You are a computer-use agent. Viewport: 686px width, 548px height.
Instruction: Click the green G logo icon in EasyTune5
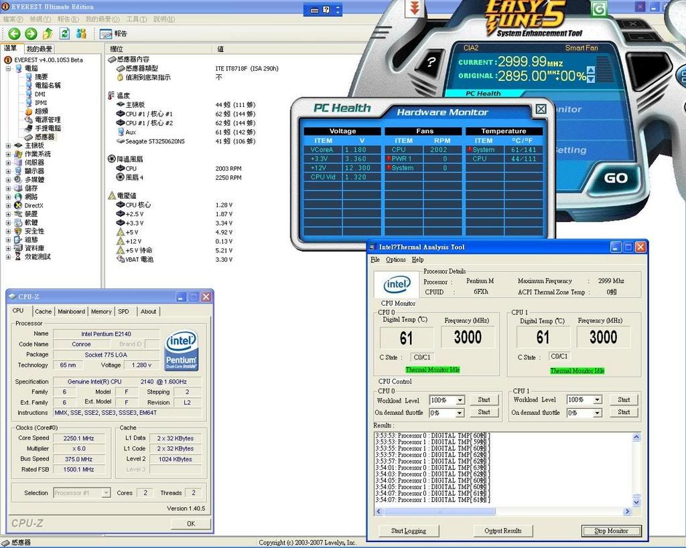(x=599, y=9)
